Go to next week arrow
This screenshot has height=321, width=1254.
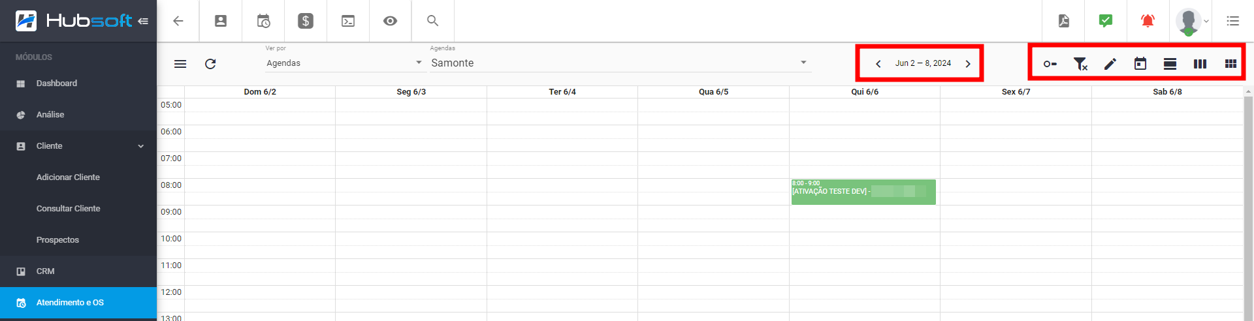pyautogui.click(x=968, y=64)
